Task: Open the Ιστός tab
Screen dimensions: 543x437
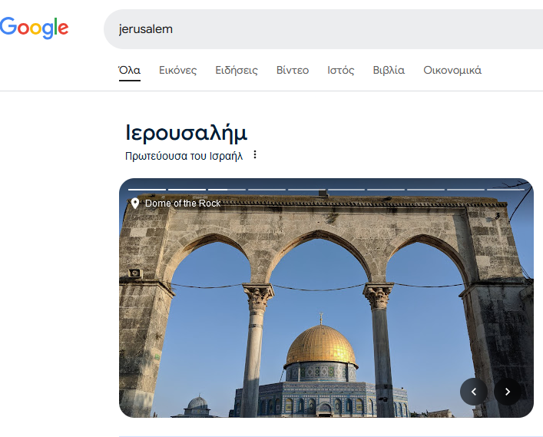Action: coord(341,71)
